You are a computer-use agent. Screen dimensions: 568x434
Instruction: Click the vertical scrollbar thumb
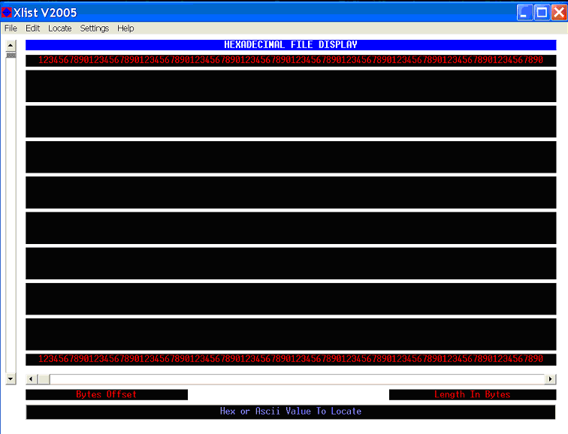[11, 55]
